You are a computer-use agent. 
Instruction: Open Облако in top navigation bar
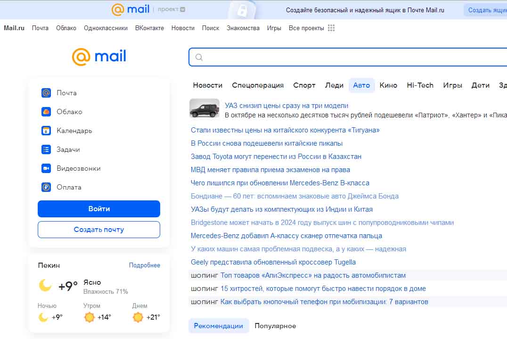click(66, 28)
